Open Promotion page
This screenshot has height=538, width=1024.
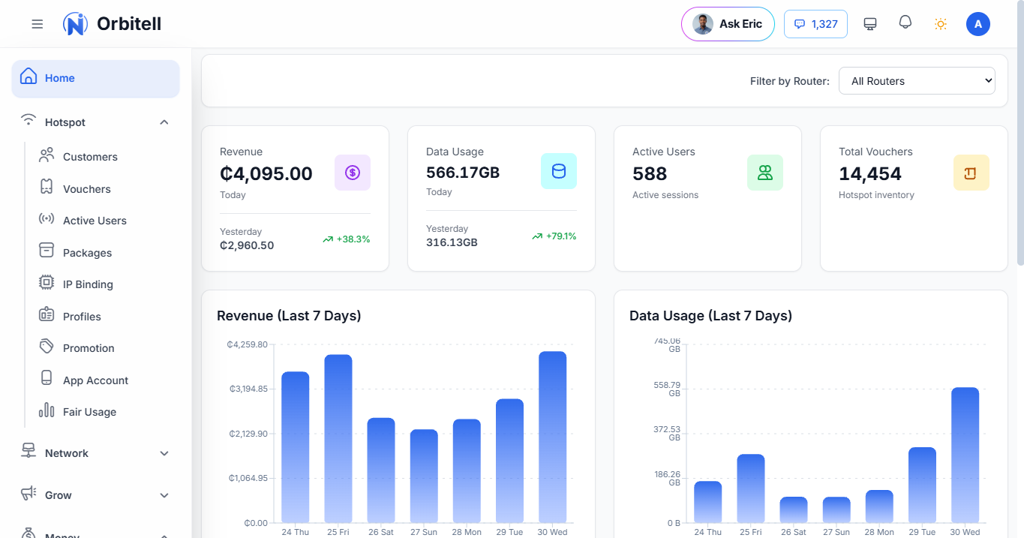click(x=89, y=348)
